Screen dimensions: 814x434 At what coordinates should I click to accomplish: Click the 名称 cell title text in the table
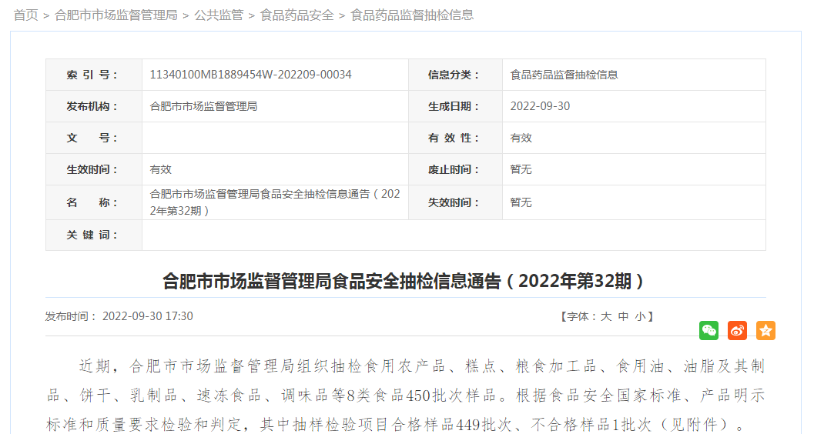[x=274, y=202]
